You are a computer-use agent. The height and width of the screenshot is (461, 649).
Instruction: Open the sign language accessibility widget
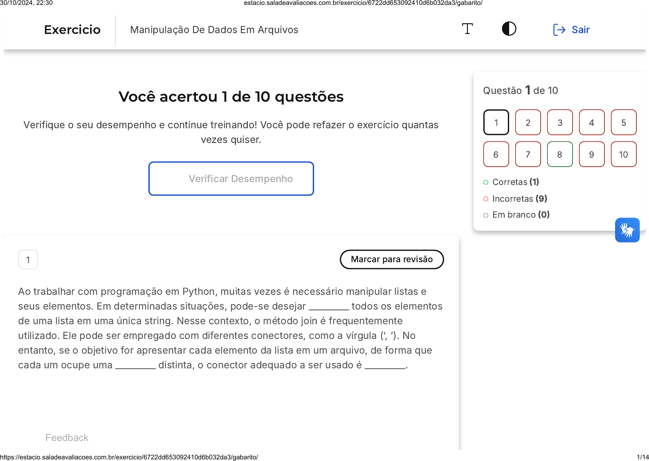(x=627, y=230)
